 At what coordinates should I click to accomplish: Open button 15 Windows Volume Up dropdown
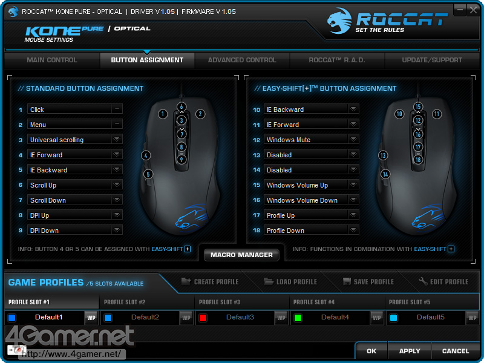coord(353,185)
